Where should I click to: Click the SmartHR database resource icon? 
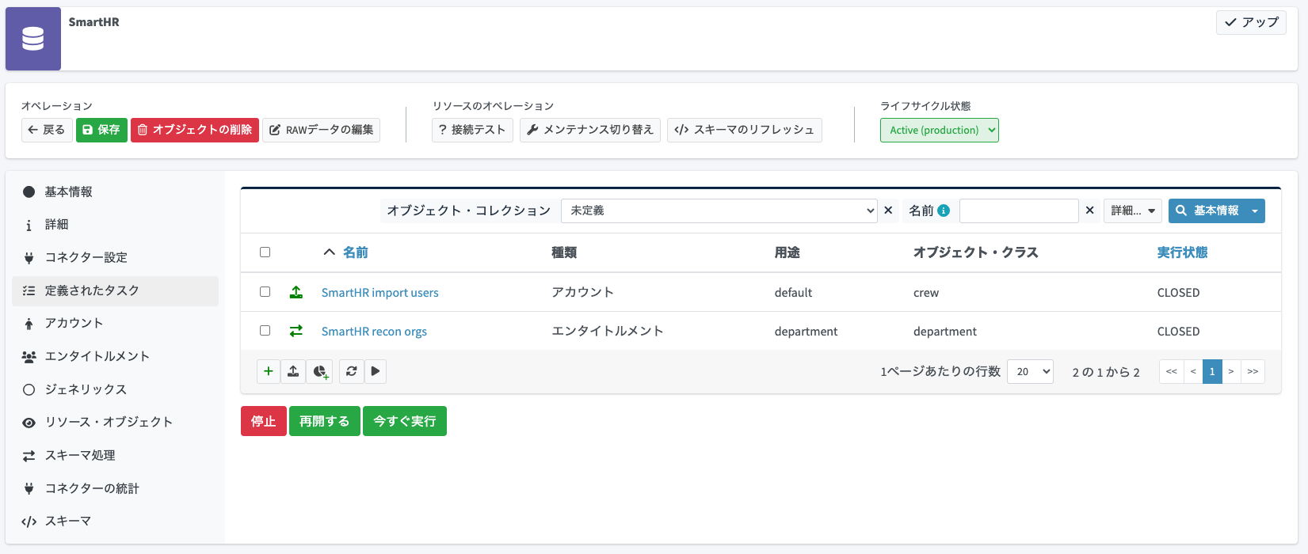[x=33, y=39]
